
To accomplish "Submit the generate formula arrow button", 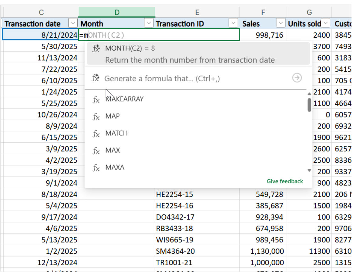I will click(x=297, y=78).
